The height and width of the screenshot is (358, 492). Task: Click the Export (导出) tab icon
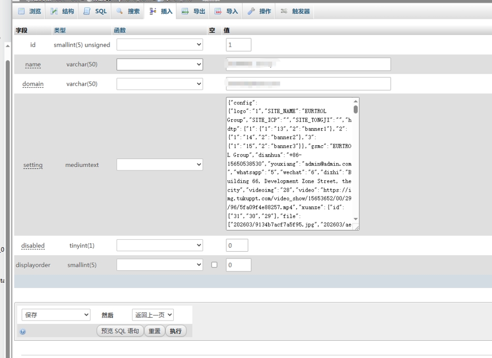tap(185, 11)
